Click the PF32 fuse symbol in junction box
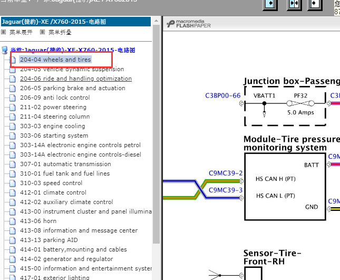Viewport: 340px width, 280px height. (x=300, y=103)
